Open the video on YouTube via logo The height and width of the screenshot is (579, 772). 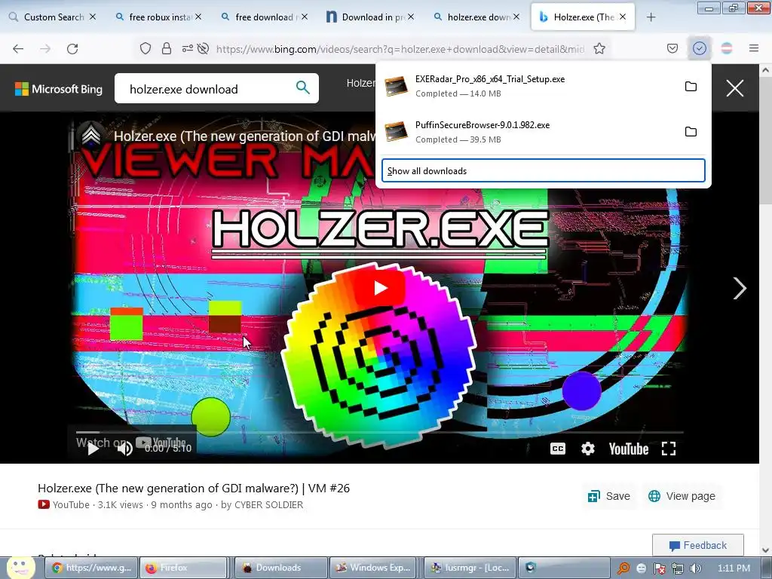[628, 449]
